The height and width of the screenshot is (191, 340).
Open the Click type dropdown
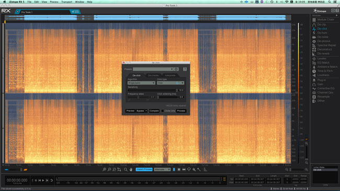171,83
